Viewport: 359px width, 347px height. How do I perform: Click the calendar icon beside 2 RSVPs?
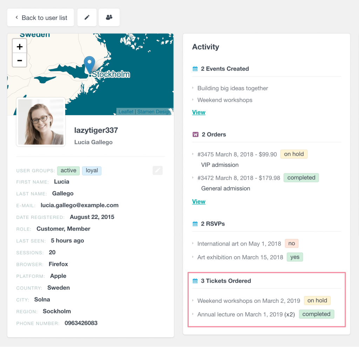[195, 223]
